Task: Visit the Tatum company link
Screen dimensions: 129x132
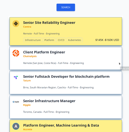Action: 27,81
